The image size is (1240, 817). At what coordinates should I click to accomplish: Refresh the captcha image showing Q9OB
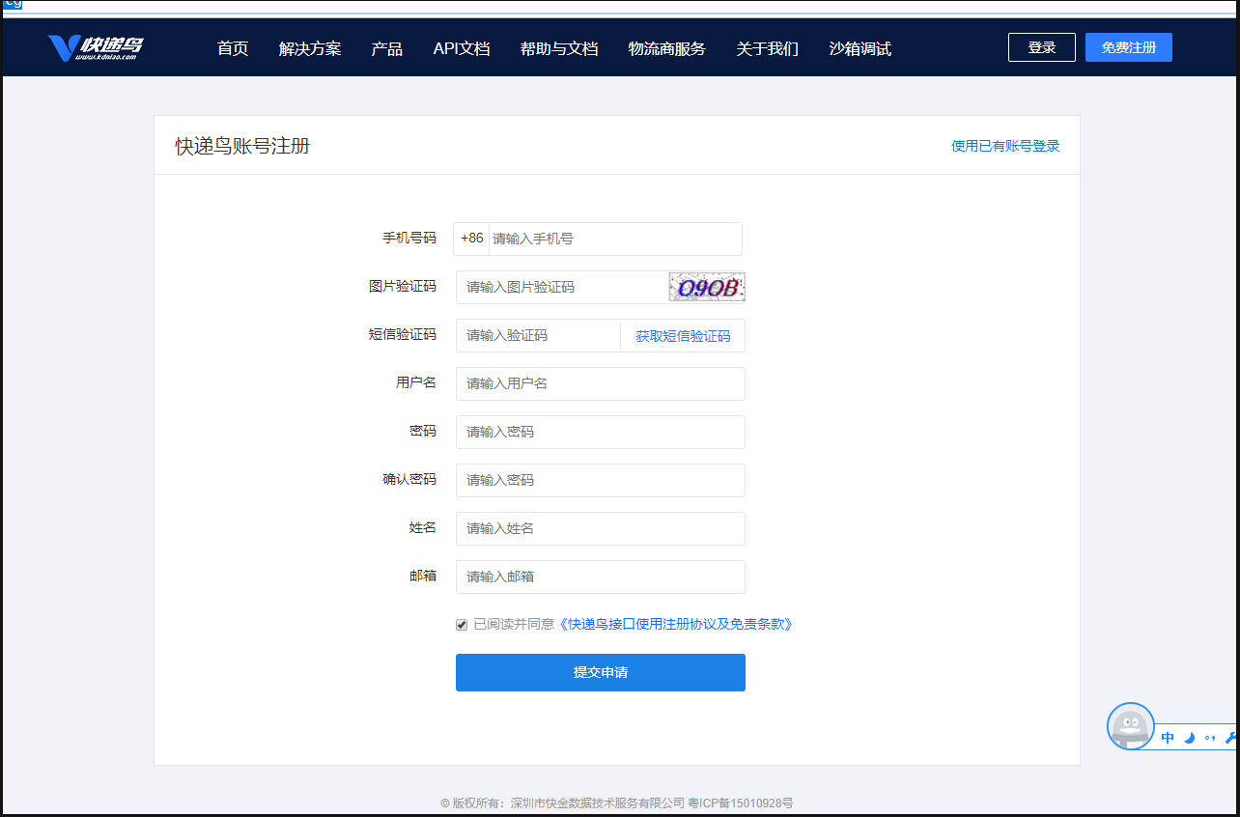(x=707, y=287)
